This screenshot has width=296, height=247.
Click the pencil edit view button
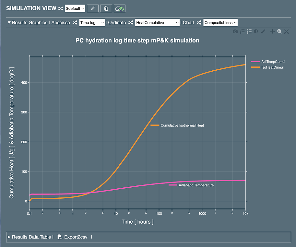93,8
